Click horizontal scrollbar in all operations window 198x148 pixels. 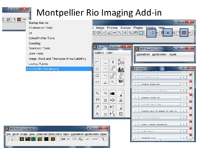[x=162, y=140]
